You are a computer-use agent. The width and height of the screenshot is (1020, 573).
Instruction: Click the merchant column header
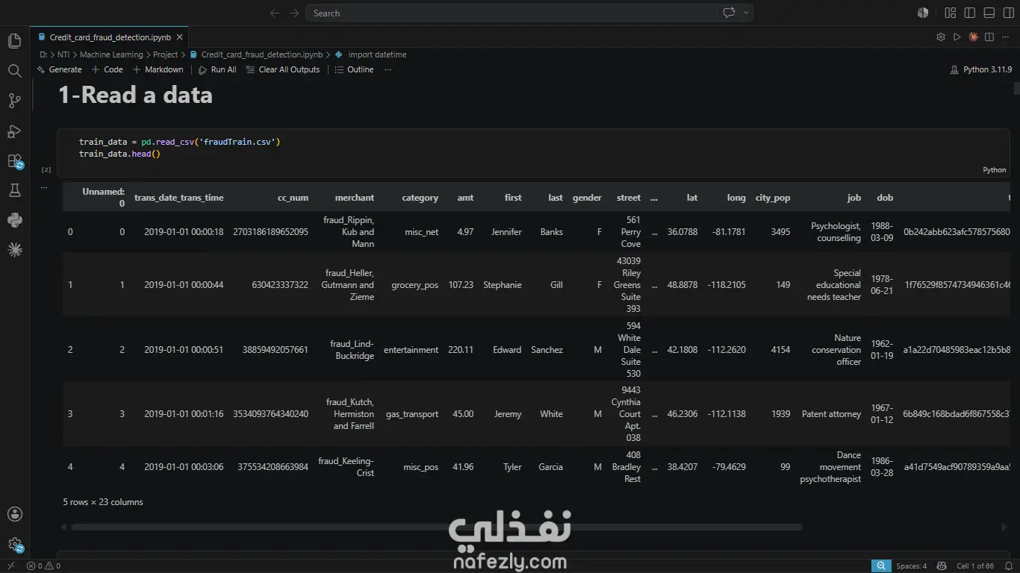tap(355, 198)
